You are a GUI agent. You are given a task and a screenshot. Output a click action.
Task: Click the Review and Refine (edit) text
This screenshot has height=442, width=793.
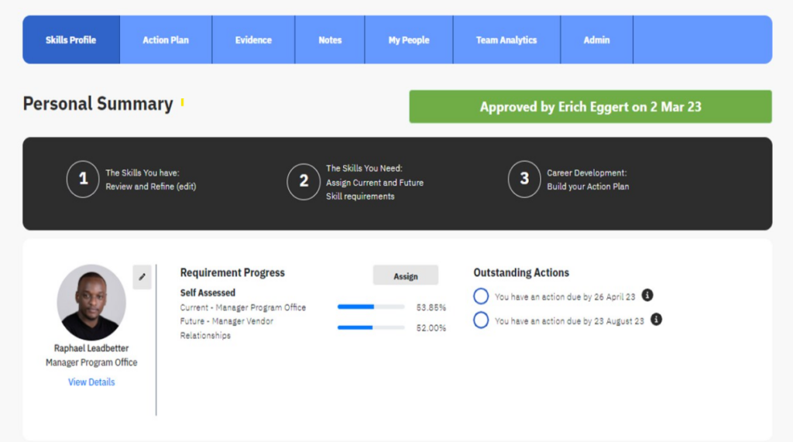coord(151,187)
